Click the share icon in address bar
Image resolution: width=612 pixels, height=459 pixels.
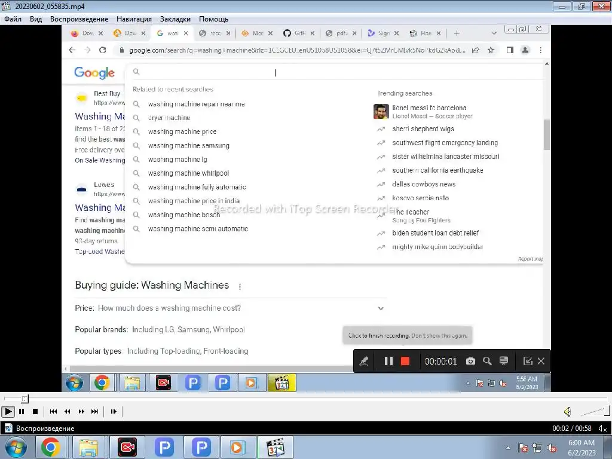[475, 50]
